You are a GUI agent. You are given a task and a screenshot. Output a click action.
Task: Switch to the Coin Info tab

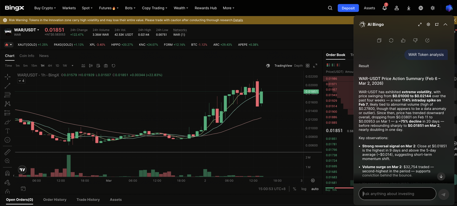(27, 56)
